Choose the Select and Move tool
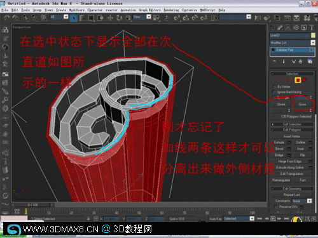 pos(110,18)
